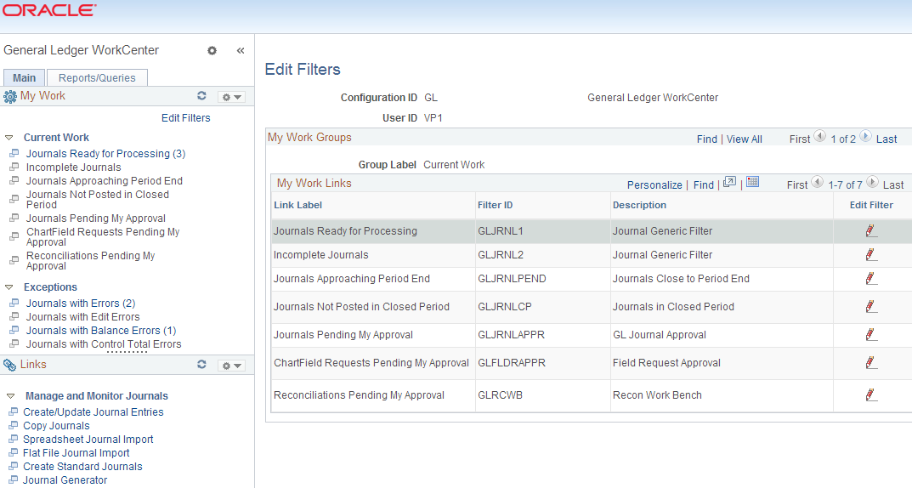
Task: Edit filter for Journals Pending My Approval
Action: (870, 334)
